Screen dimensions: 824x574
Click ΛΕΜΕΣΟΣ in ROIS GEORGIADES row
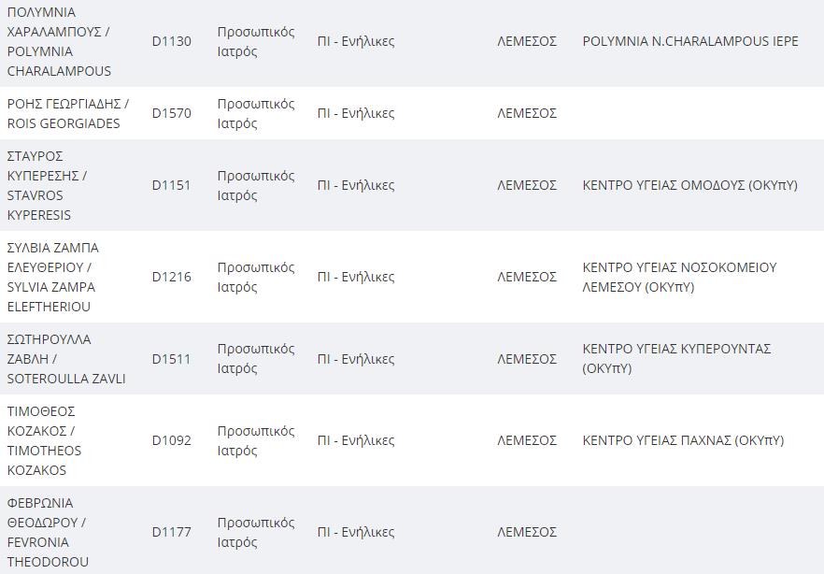(x=527, y=113)
